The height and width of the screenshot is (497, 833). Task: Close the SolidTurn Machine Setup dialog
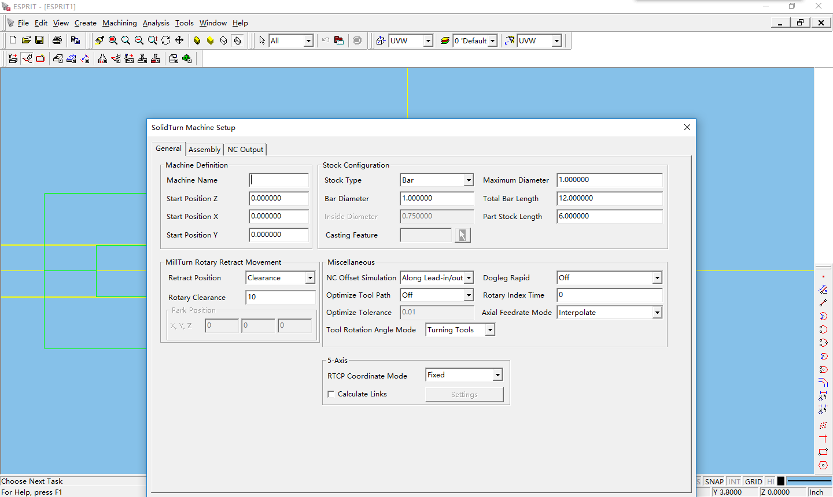point(687,127)
